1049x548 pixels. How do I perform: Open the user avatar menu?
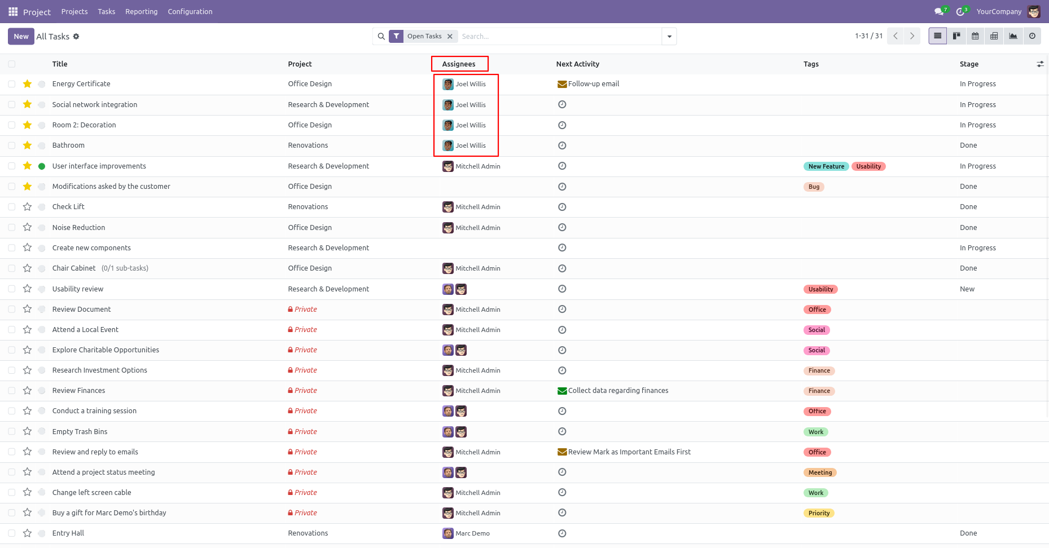click(1034, 11)
